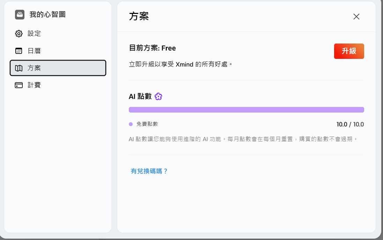Select the 計費 sidebar entry
Image resolution: width=383 pixels, height=240 pixels.
pyautogui.click(x=34, y=85)
